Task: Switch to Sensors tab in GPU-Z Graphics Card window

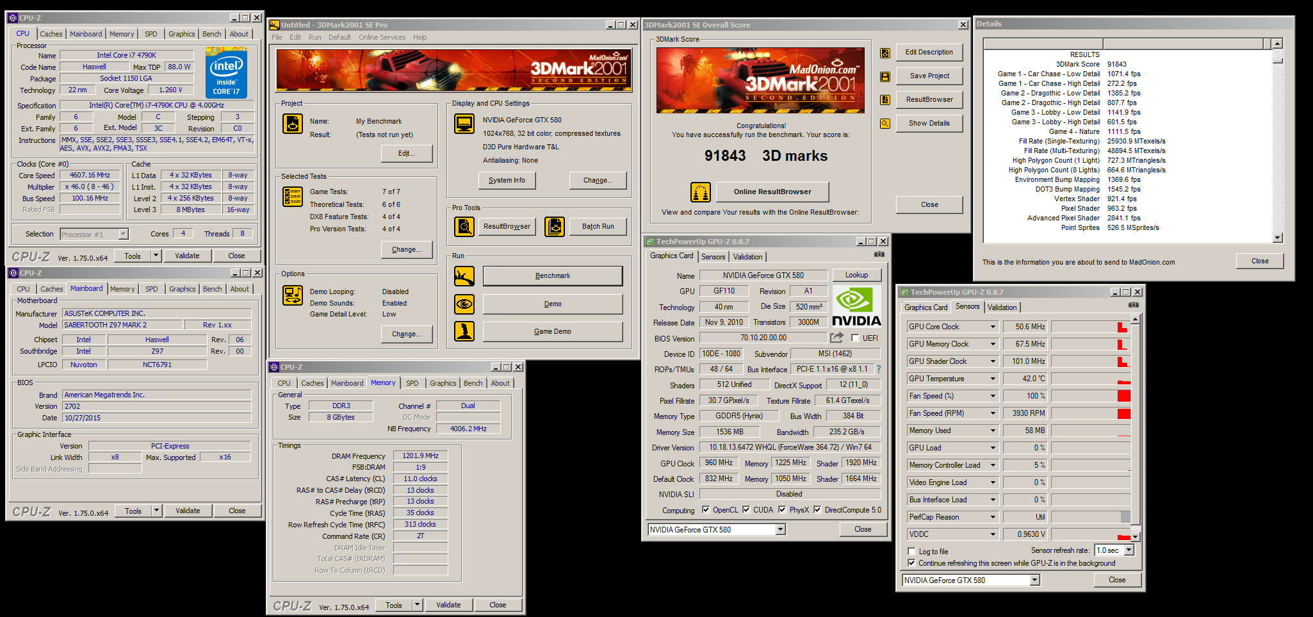Action: click(x=714, y=257)
